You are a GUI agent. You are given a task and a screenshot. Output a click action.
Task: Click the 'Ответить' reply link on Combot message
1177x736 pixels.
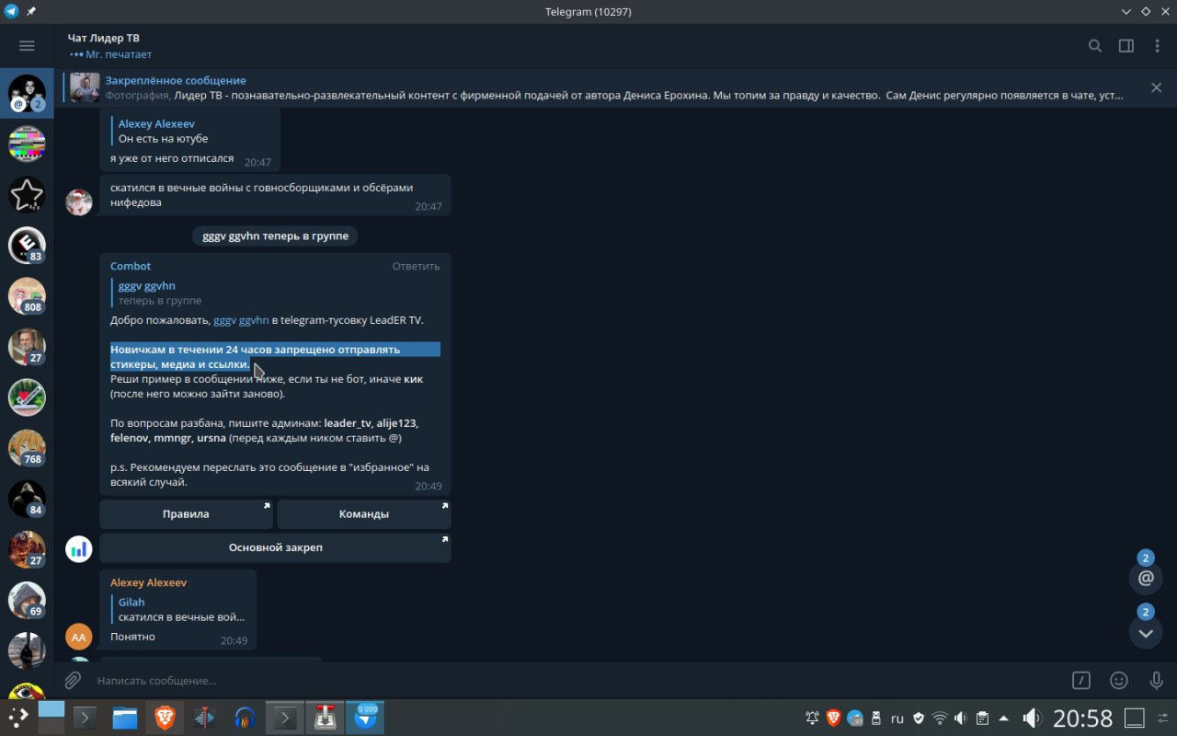[x=416, y=266]
